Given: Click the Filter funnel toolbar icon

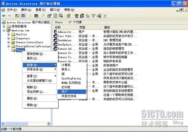Looking at the screenshot, I should 93,16.
